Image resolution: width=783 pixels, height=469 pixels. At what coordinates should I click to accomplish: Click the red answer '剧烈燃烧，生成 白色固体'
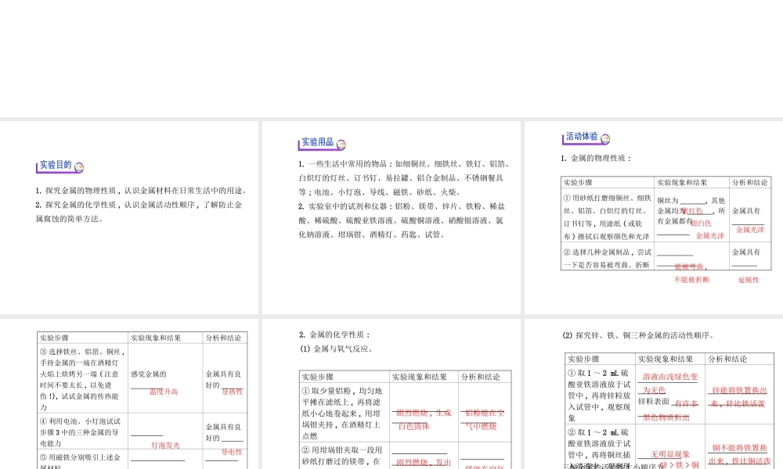(x=424, y=420)
